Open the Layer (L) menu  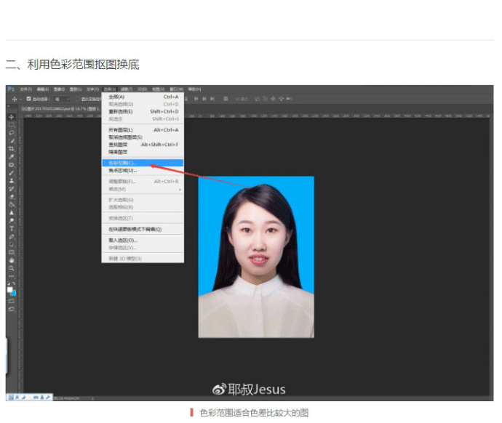[x=76, y=89]
